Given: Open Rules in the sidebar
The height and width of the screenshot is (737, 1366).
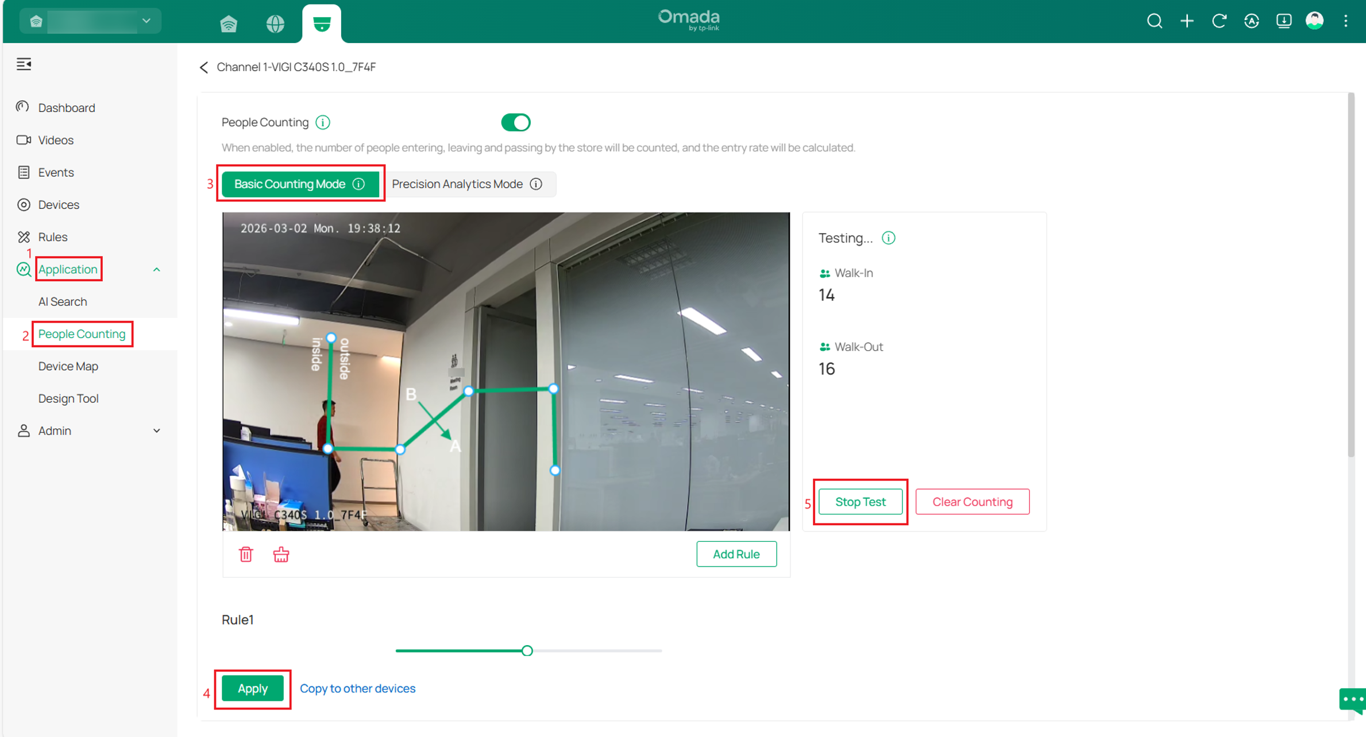Looking at the screenshot, I should coord(53,236).
